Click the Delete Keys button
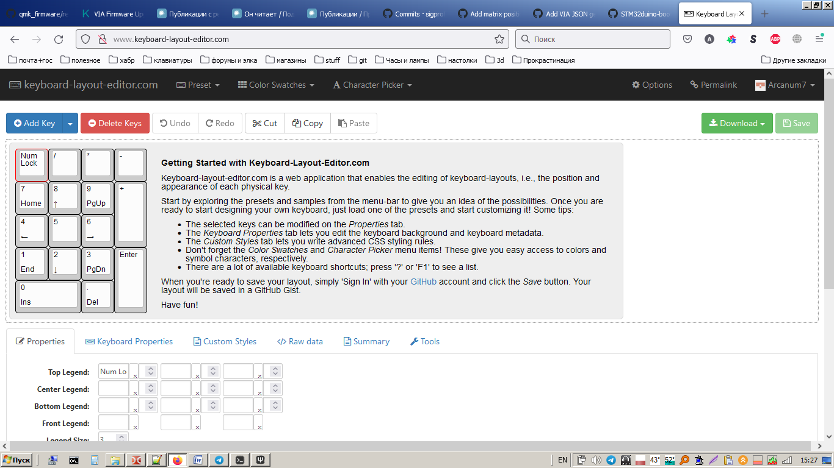834x468 pixels. click(115, 123)
